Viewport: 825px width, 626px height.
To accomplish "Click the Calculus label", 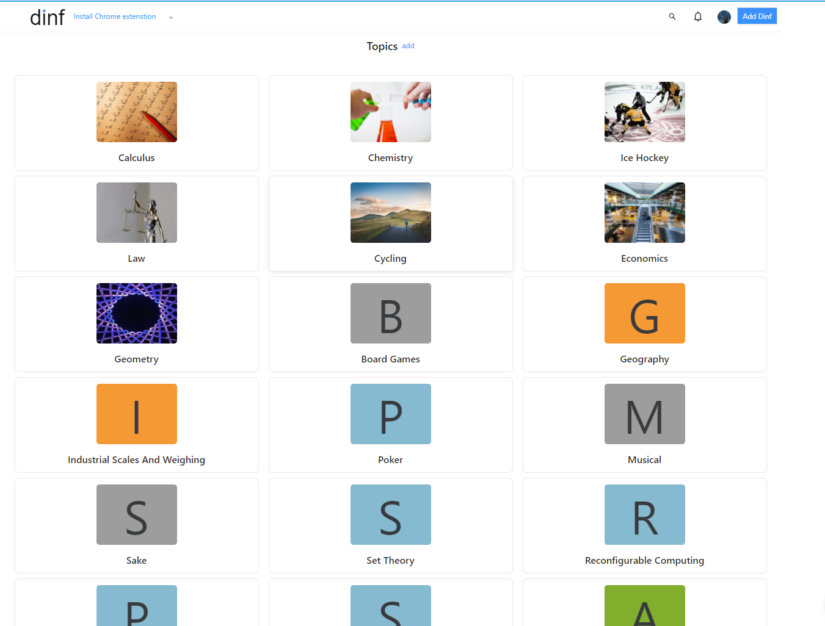I will click(x=137, y=158).
